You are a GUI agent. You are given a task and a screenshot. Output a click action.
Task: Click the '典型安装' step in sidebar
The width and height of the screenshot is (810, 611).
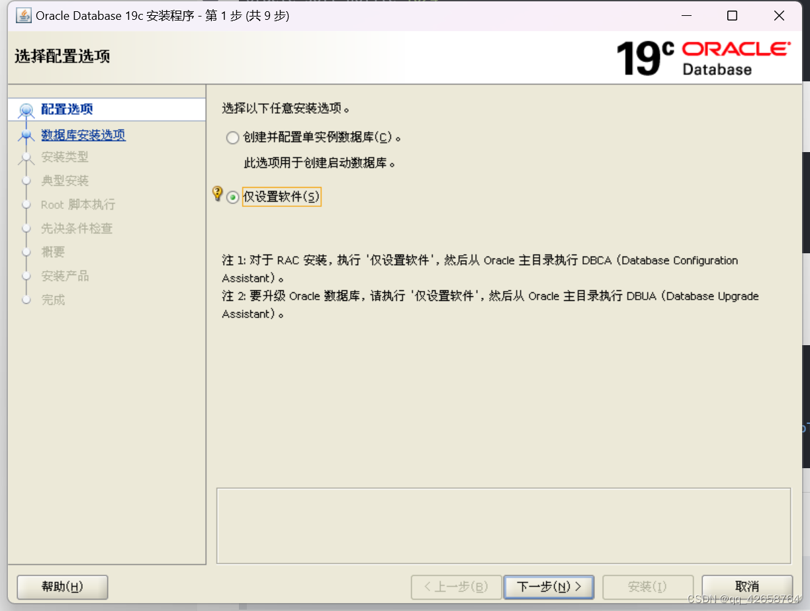(x=65, y=181)
